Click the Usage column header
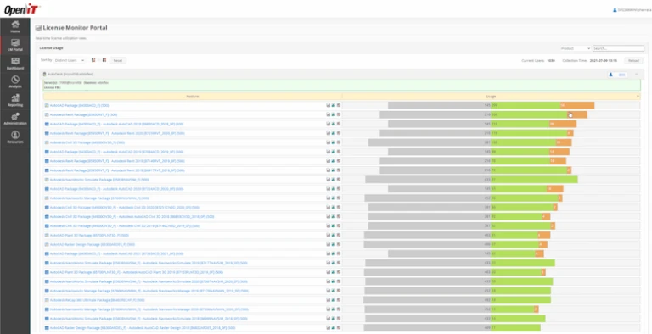 click(491, 97)
